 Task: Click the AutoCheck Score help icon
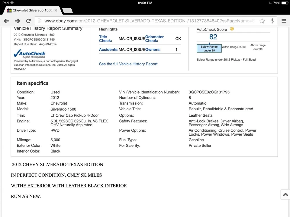click(232, 29)
